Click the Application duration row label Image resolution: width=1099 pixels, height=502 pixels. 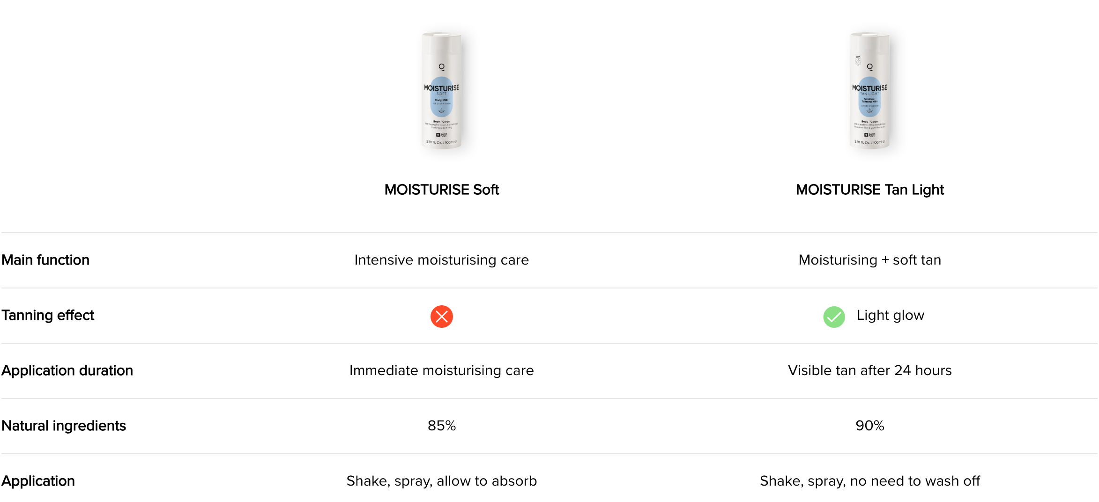(67, 370)
